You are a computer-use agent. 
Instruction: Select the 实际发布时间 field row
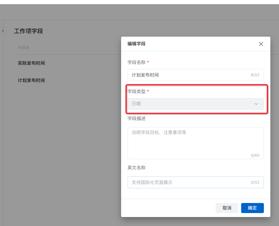[31, 63]
